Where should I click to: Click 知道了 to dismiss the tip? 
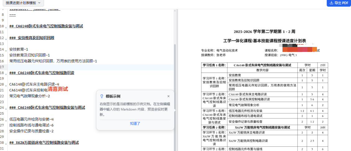click(x=135, y=124)
